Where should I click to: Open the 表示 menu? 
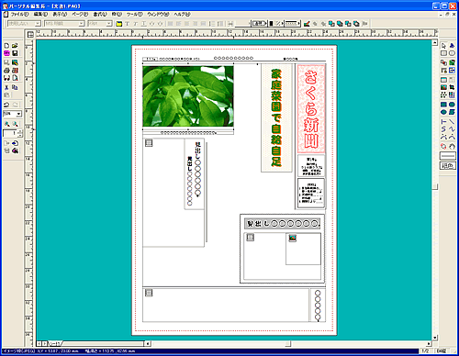pos(60,15)
